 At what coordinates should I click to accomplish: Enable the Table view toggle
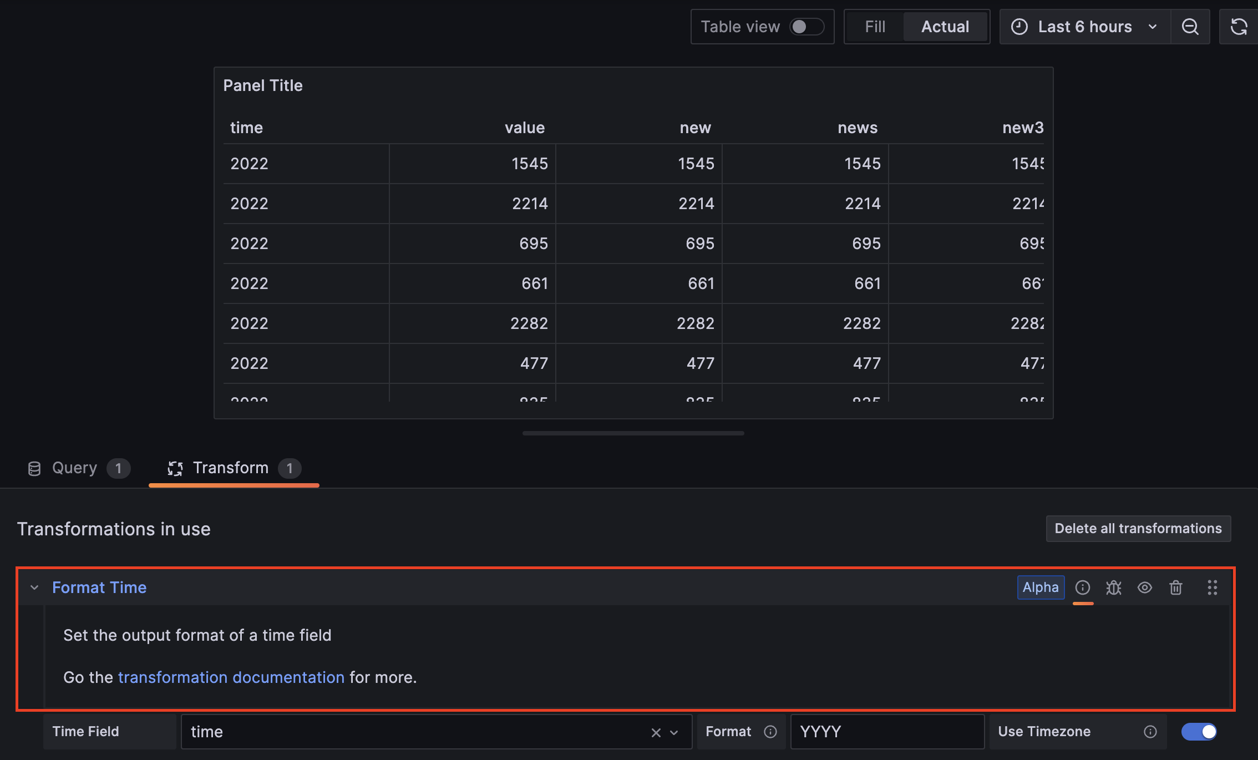tap(807, 26)
